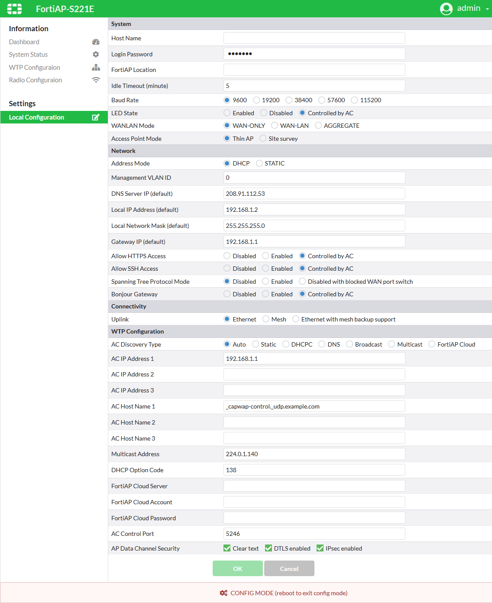Open the Dashboard via its gauge icon
492x603 pixels.
pos(96,42)
